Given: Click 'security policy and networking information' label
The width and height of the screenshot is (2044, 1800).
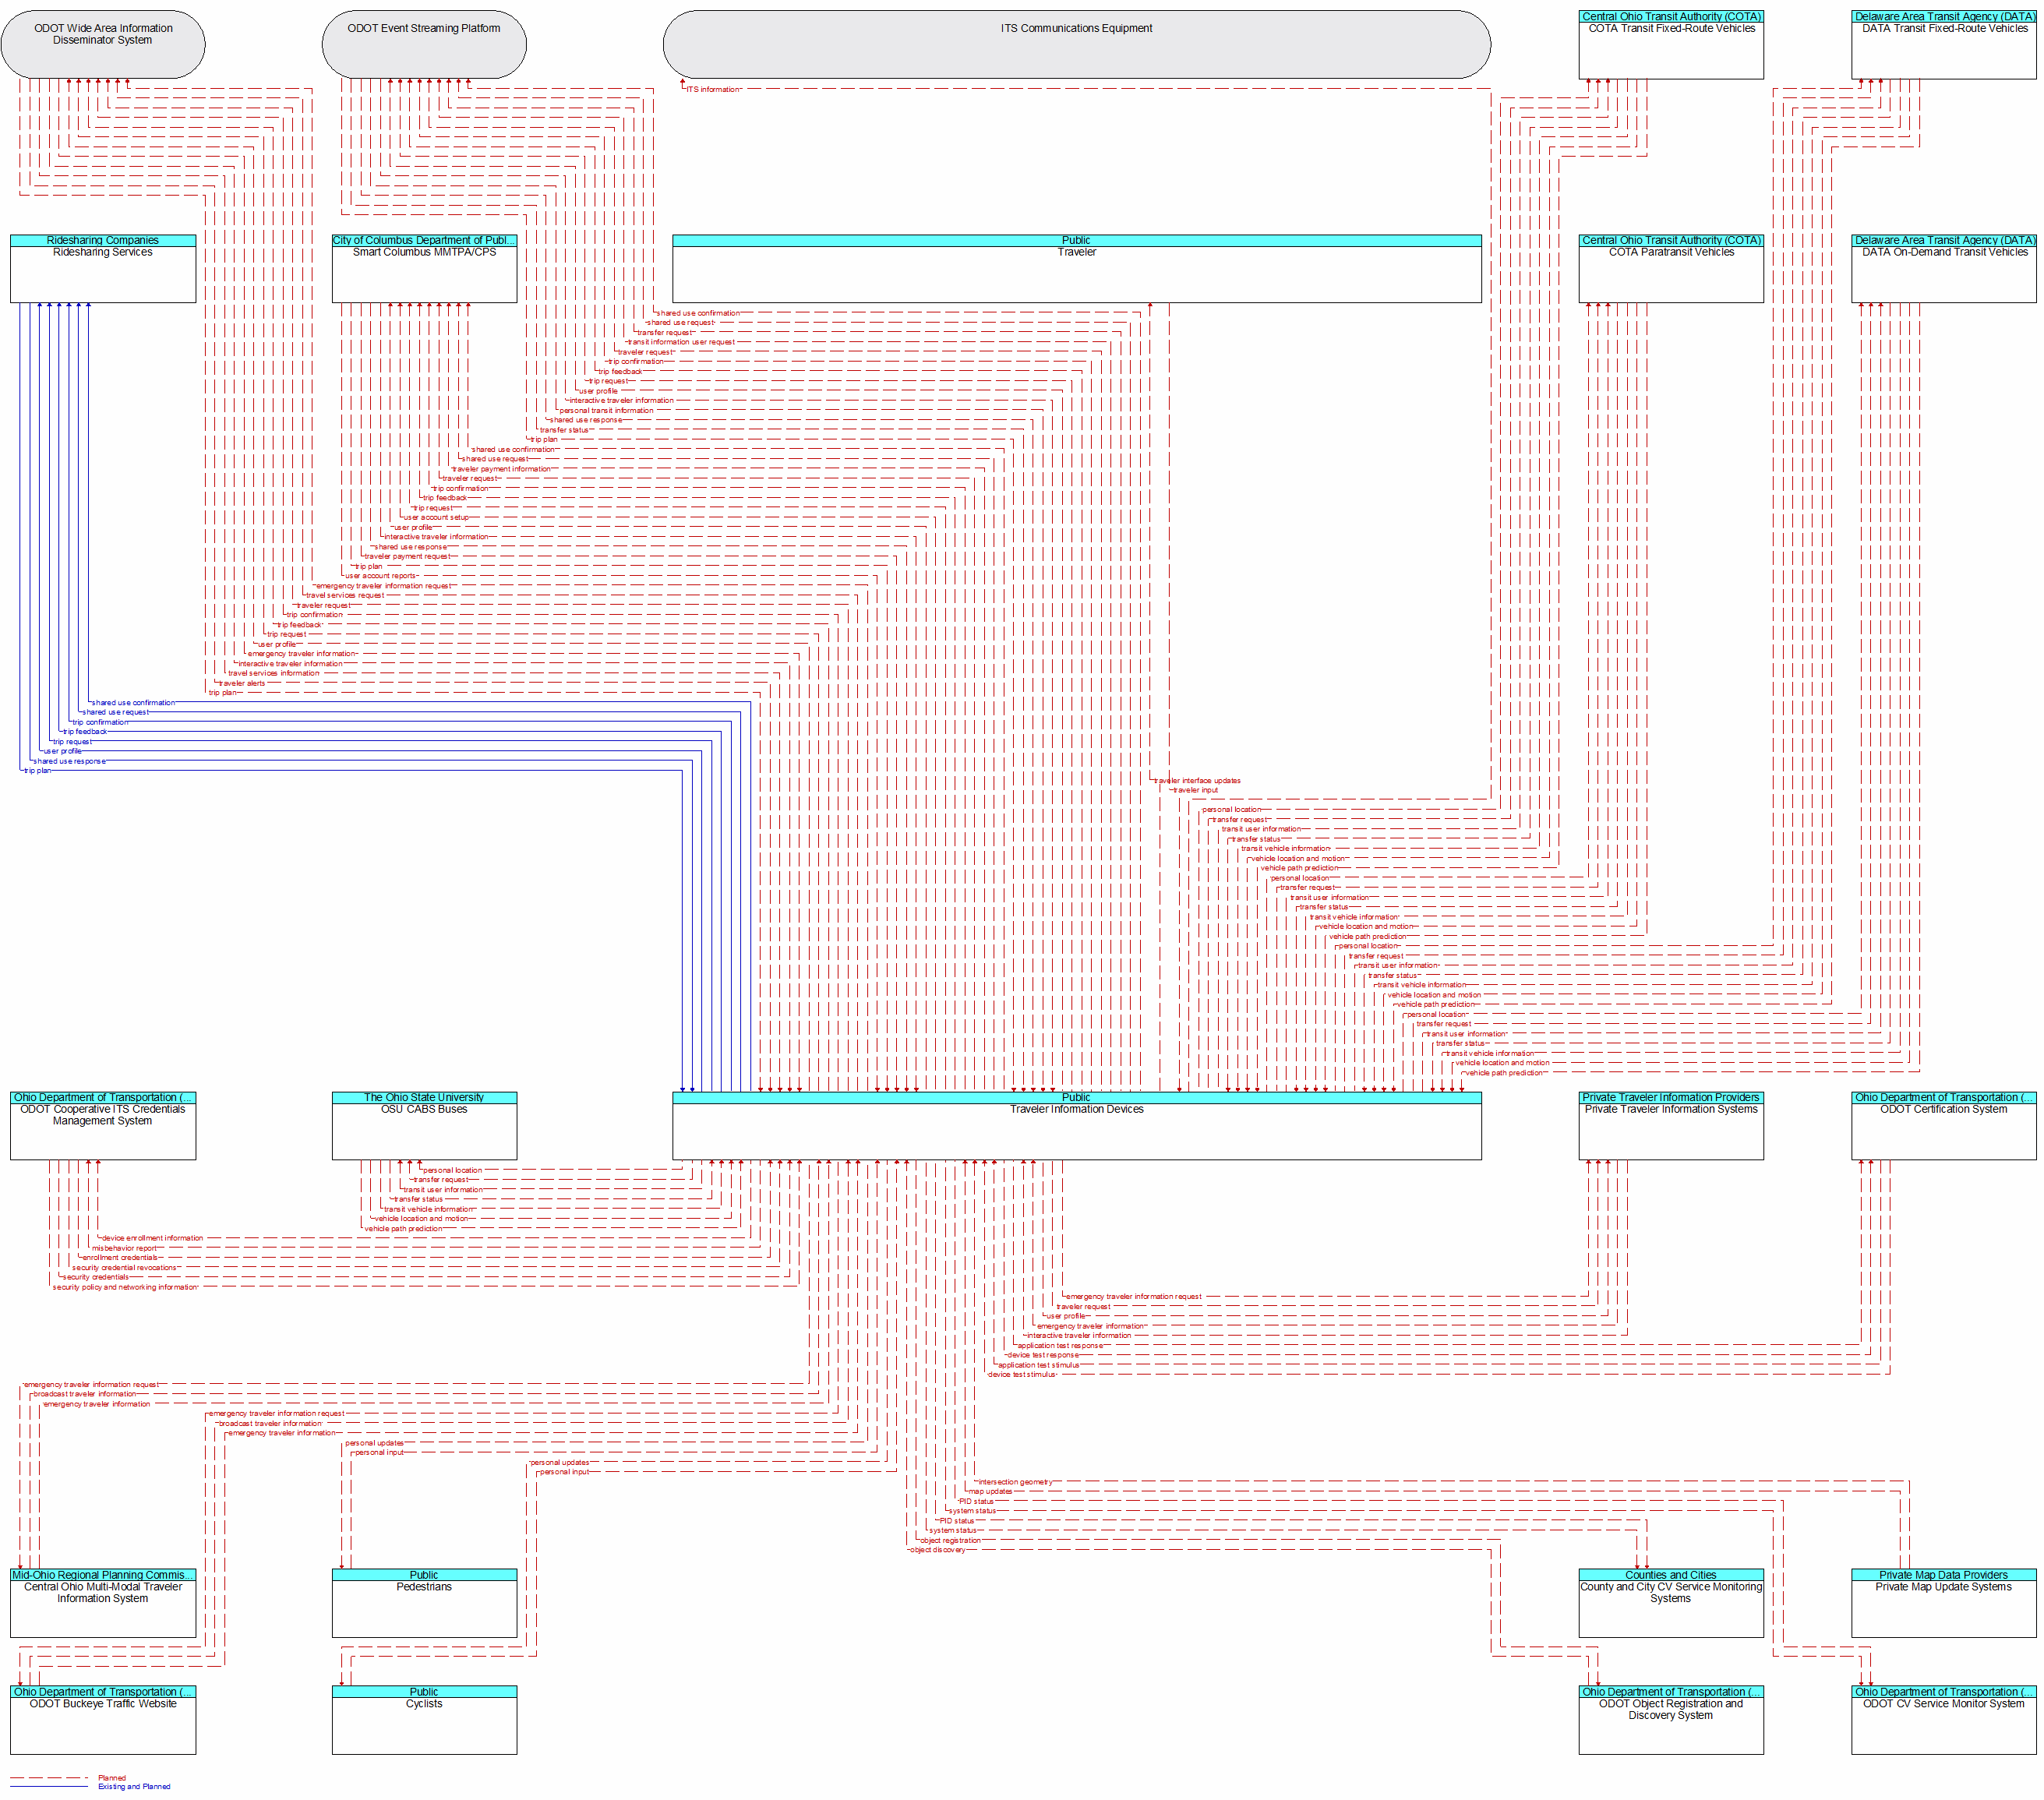Looking at the screenshot, I should (x=125, y=1287).
